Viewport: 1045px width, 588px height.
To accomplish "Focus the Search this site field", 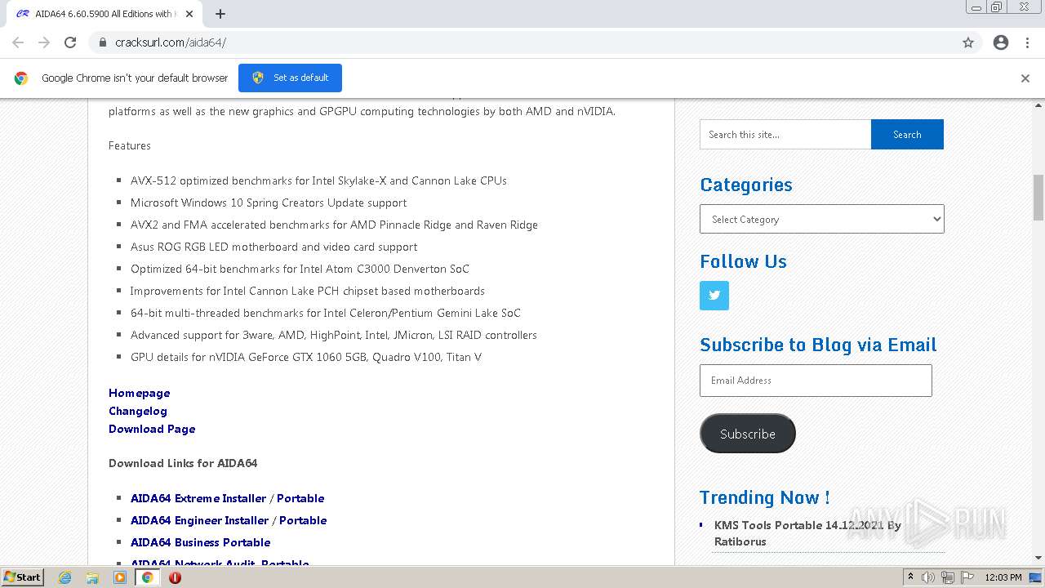I will pyautogui.click(x=785, y=135).
